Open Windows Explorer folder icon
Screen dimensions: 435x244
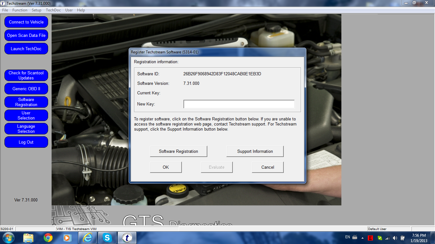(x=28, y=238)
